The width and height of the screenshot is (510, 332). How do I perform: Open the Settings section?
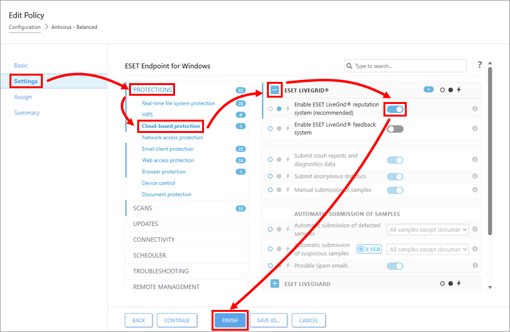(x=26, y=81)
